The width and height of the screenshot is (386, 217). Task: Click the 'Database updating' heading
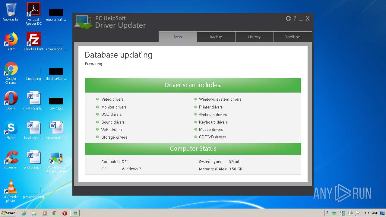tap(119, 55)
